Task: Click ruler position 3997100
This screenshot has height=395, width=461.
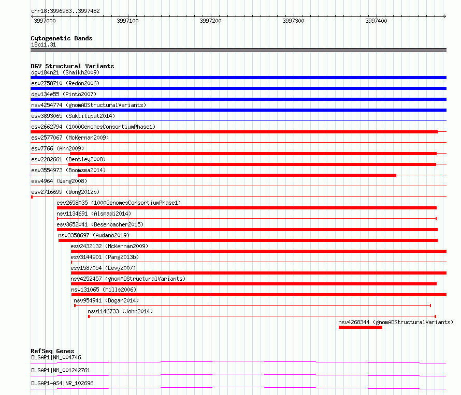Action: (127, 21)
